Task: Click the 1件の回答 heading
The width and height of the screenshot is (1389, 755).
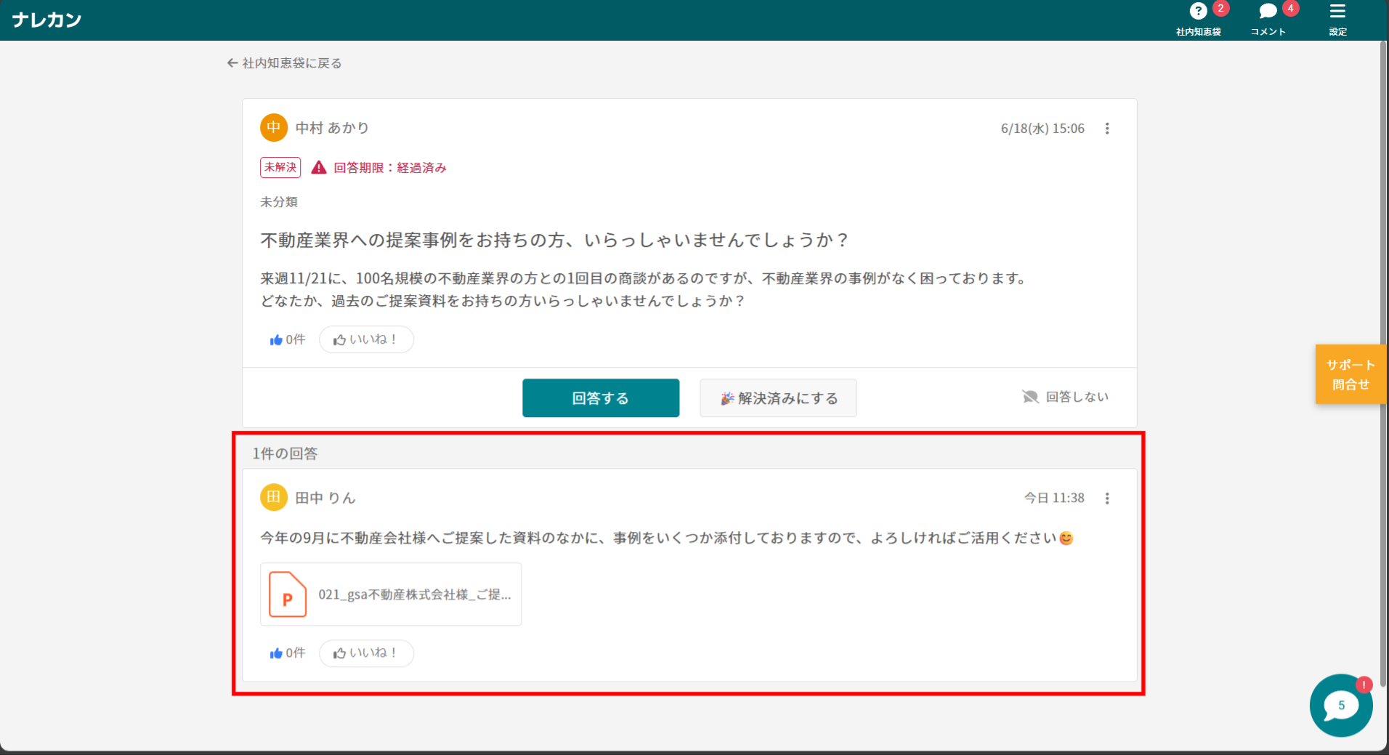Action: point(285,453)
